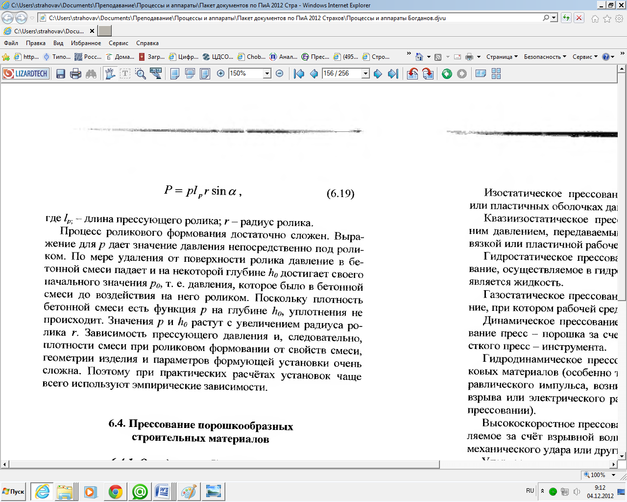Viewport: 627px width, 502px height.
Task: Click the RU language indicator in tray
Action: pyautogui.click(x=530, y=490)
